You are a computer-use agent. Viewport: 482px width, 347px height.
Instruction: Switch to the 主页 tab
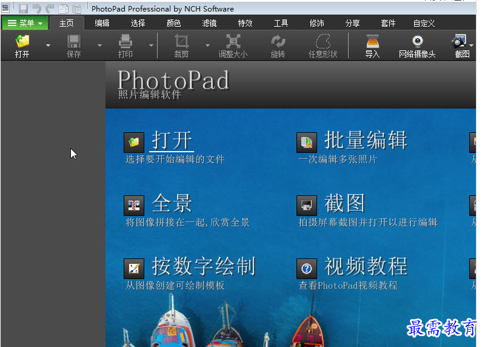67,23
